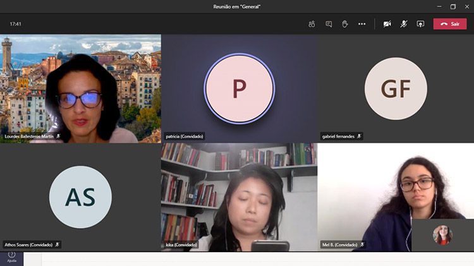Toggle the camera on

pos(387,24)
